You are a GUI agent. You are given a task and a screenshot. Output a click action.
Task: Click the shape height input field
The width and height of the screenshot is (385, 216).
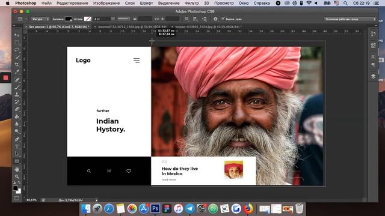(173, 19)
